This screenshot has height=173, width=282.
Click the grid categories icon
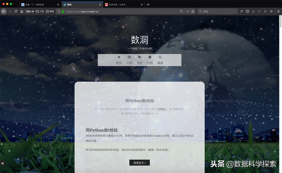[129, 57]
